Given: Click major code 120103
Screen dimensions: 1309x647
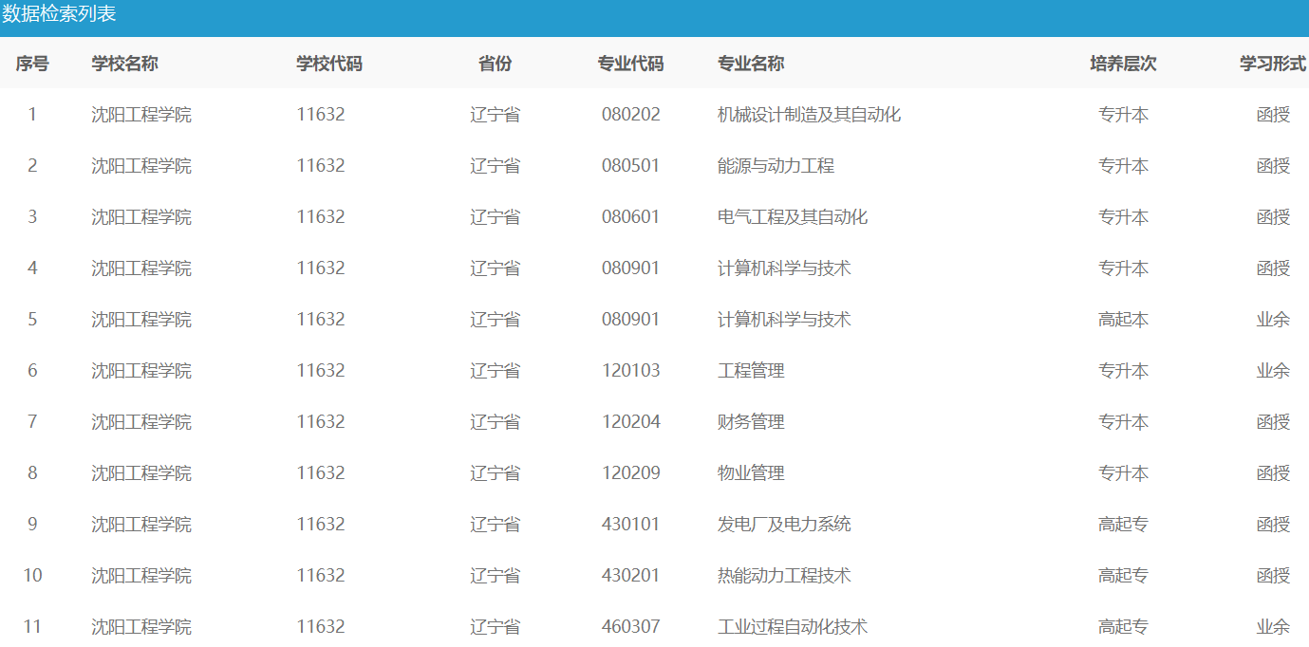Looking at the screenshot, I should [630, 371].
